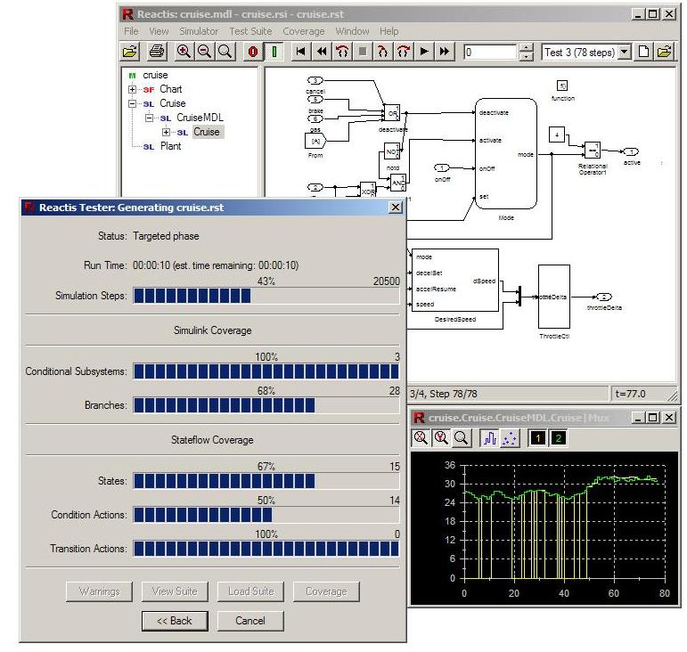Viewport: 687px width, 652px height.
Task: Fit the model diagram to window
Action: point(225,52)
